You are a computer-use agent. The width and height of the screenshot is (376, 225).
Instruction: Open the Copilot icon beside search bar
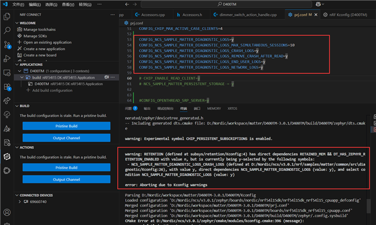point(320,4)
